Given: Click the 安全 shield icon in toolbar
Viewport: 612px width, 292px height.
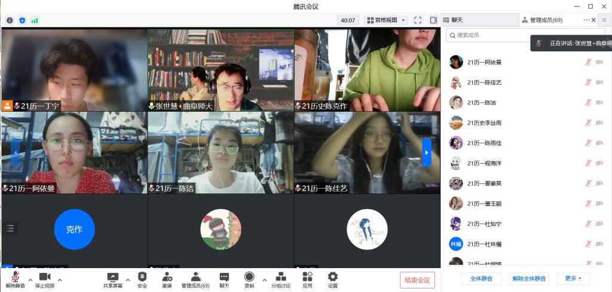Looking at the screenshot, I should tap(142, 278).
